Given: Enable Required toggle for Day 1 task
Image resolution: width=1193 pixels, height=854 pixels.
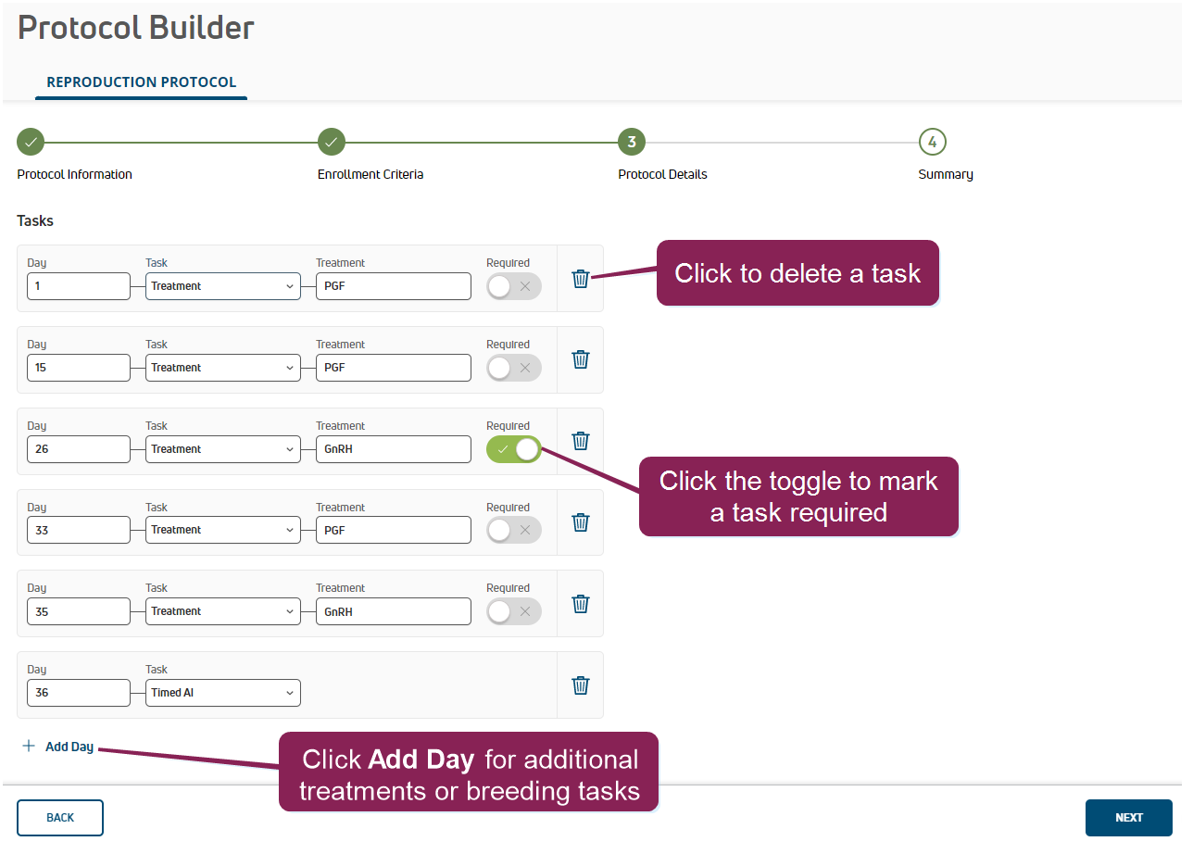Looking at the screenshot, I should click(x=513, y=286).
